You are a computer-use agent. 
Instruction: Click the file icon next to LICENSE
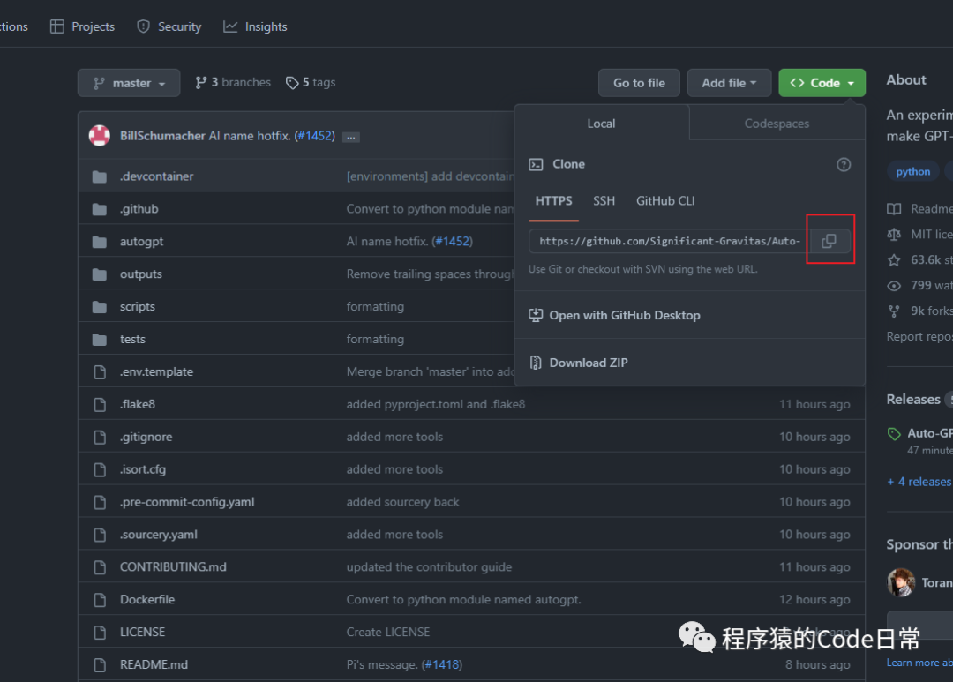point(100,633)
